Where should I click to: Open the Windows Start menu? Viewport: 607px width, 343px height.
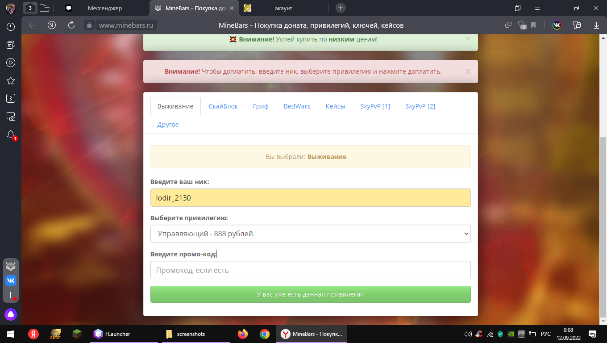11,334
